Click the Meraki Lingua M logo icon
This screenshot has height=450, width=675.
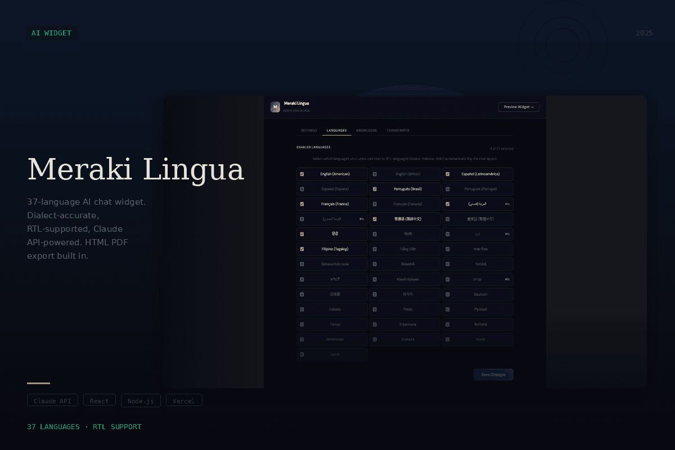pyautogui.click(x=275, y=107)
